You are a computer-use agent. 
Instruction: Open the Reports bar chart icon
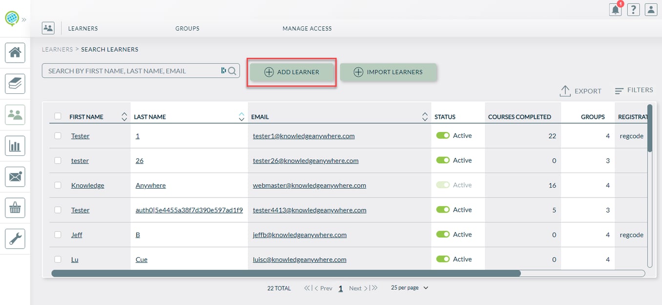pyautogui.click(x=15, y=146)
